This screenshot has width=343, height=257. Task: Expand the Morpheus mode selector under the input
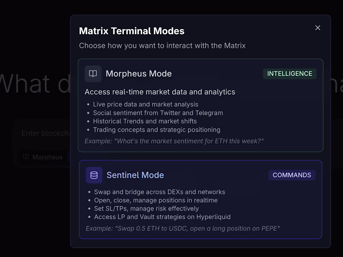pos(44,157)
